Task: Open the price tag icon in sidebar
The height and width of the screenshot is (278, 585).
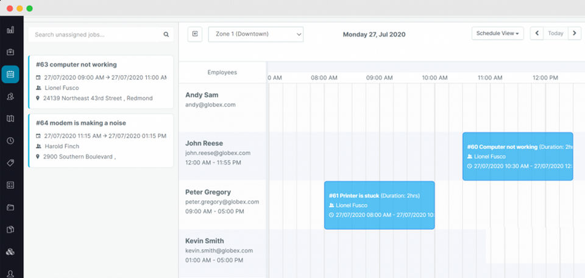Action: pyautogui.click(x=10, y=163)
